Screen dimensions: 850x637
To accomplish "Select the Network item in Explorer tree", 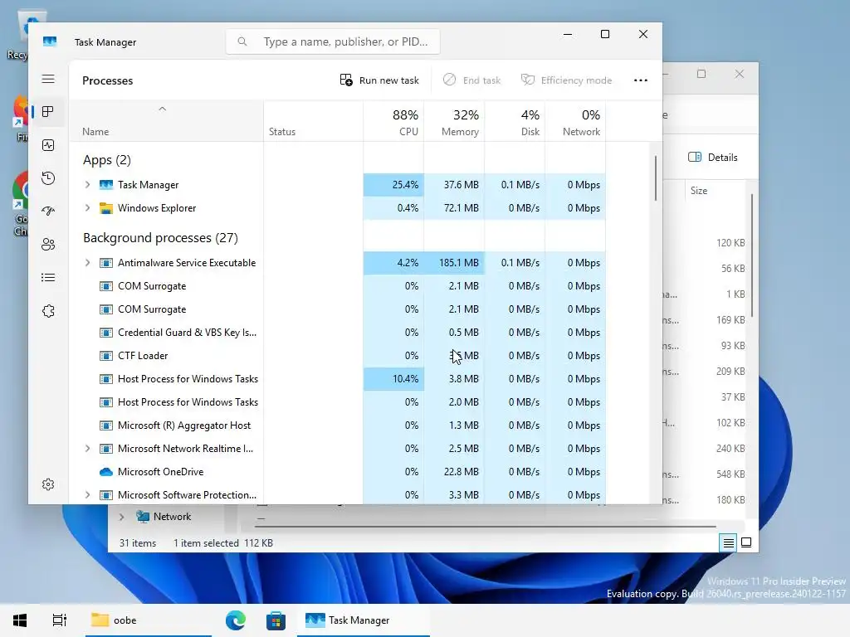I will tap(172, 517).
